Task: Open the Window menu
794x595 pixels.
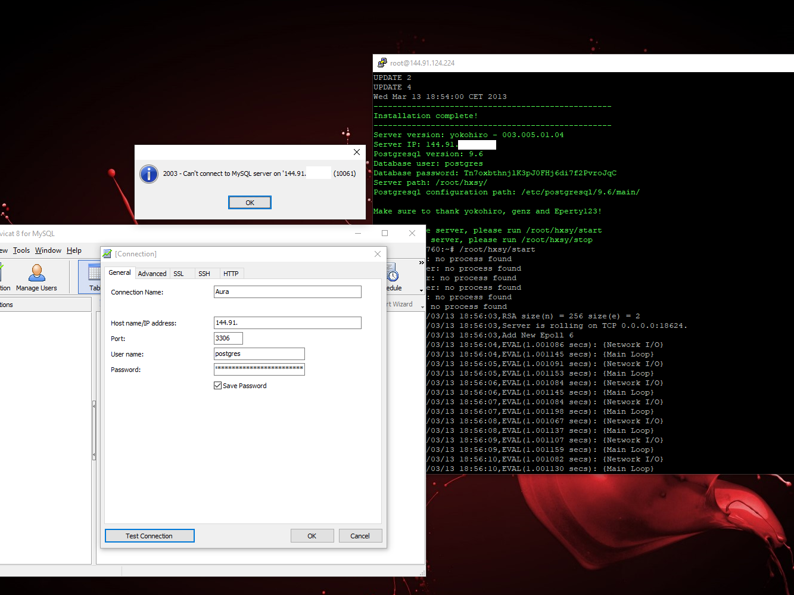Action: point(48,250)
